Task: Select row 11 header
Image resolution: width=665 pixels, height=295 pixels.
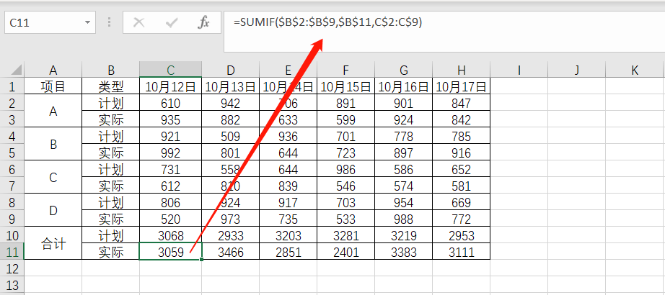Action: [12, 252]
